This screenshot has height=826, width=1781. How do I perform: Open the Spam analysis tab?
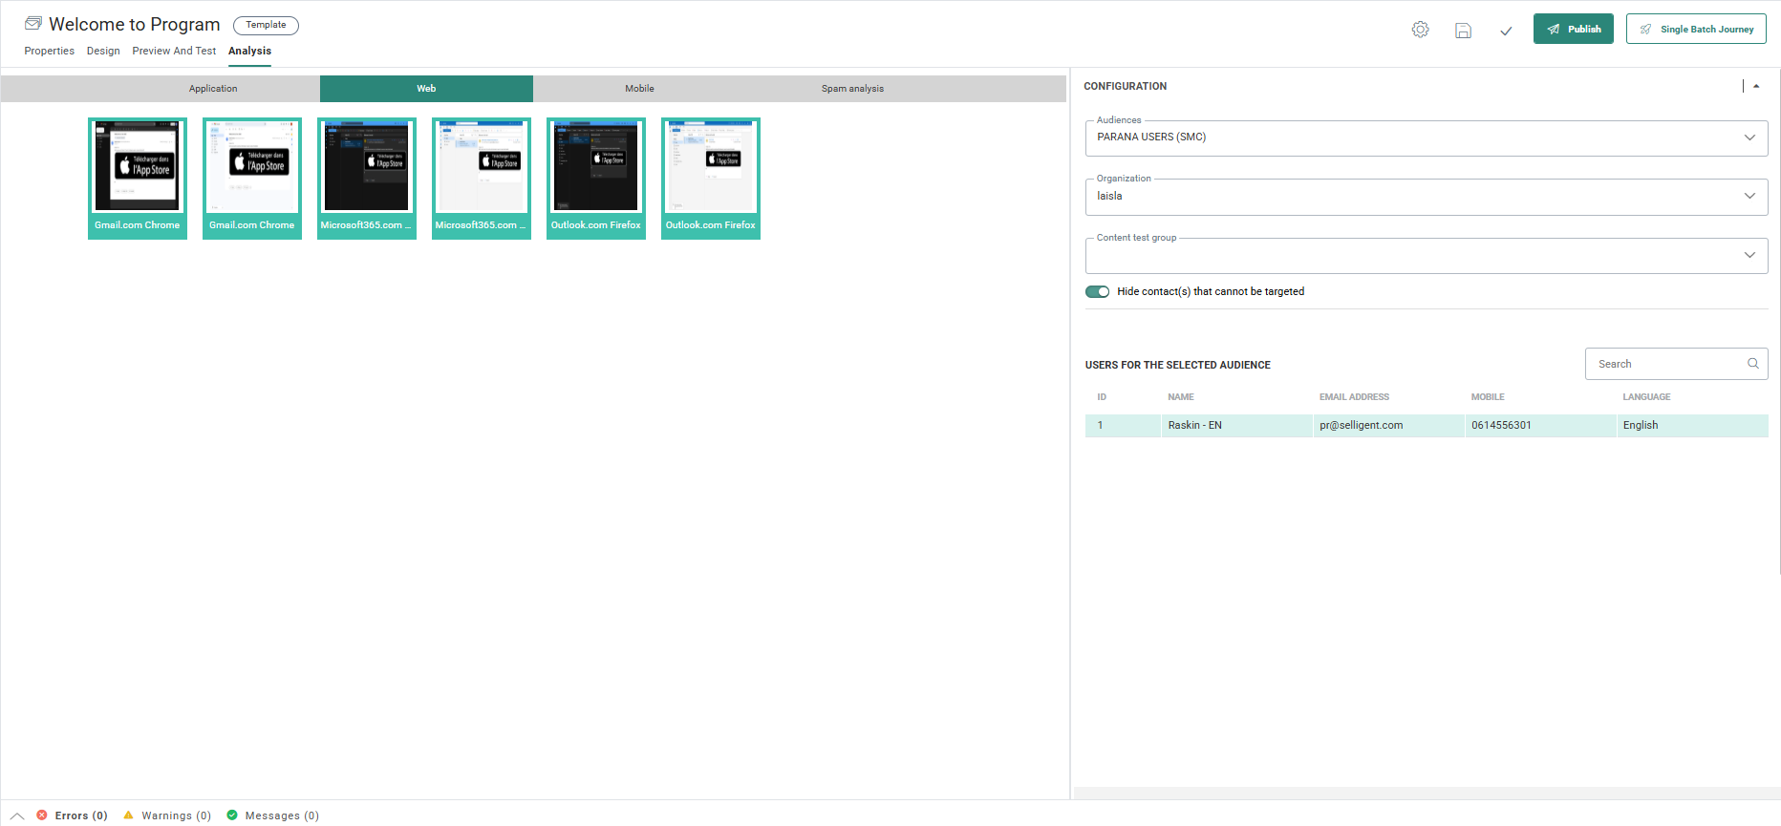[x=852, y=89]
